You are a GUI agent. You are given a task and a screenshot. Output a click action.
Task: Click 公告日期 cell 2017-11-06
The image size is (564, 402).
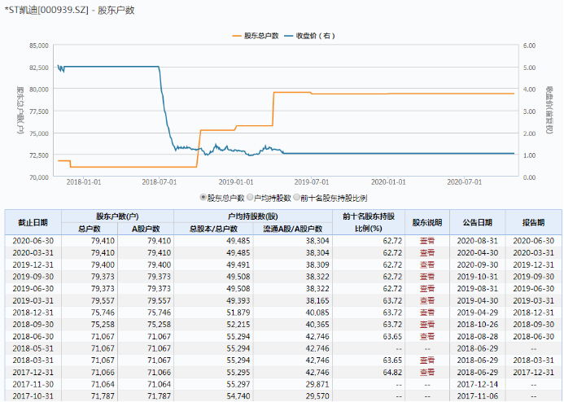click(x=477, y=396)
